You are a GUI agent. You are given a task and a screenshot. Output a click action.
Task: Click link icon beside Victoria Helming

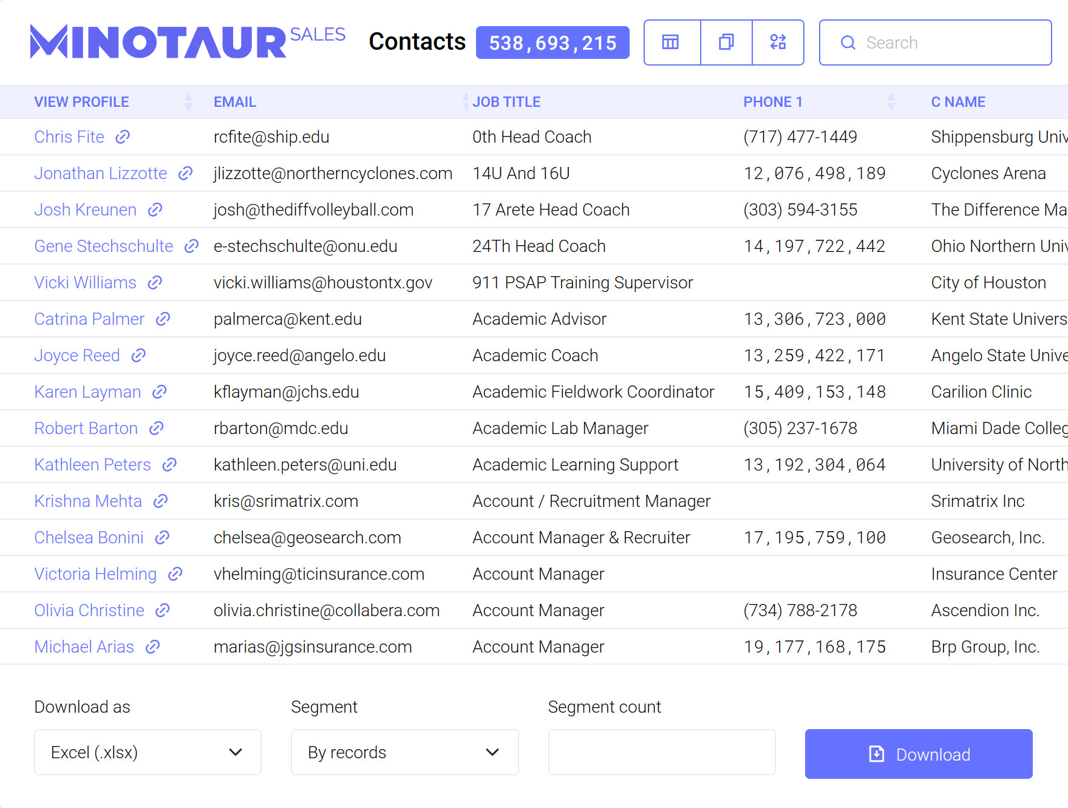pos(175,574)
